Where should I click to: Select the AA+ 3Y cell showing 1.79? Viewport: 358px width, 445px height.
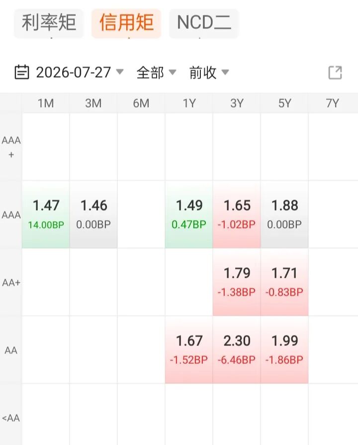(237, 282)
